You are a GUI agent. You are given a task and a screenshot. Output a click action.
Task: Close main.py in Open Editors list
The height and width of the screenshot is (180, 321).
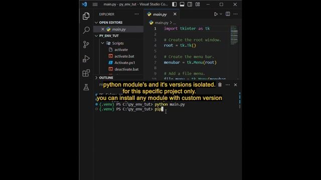[103, 29]
